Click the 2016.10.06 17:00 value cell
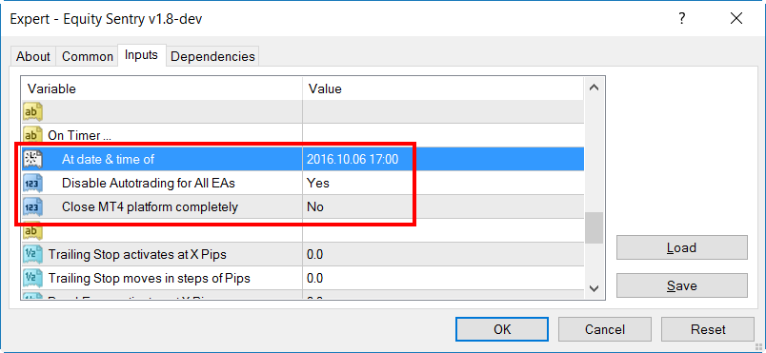This screenshot has width=766, height=353. click(443, 159)
